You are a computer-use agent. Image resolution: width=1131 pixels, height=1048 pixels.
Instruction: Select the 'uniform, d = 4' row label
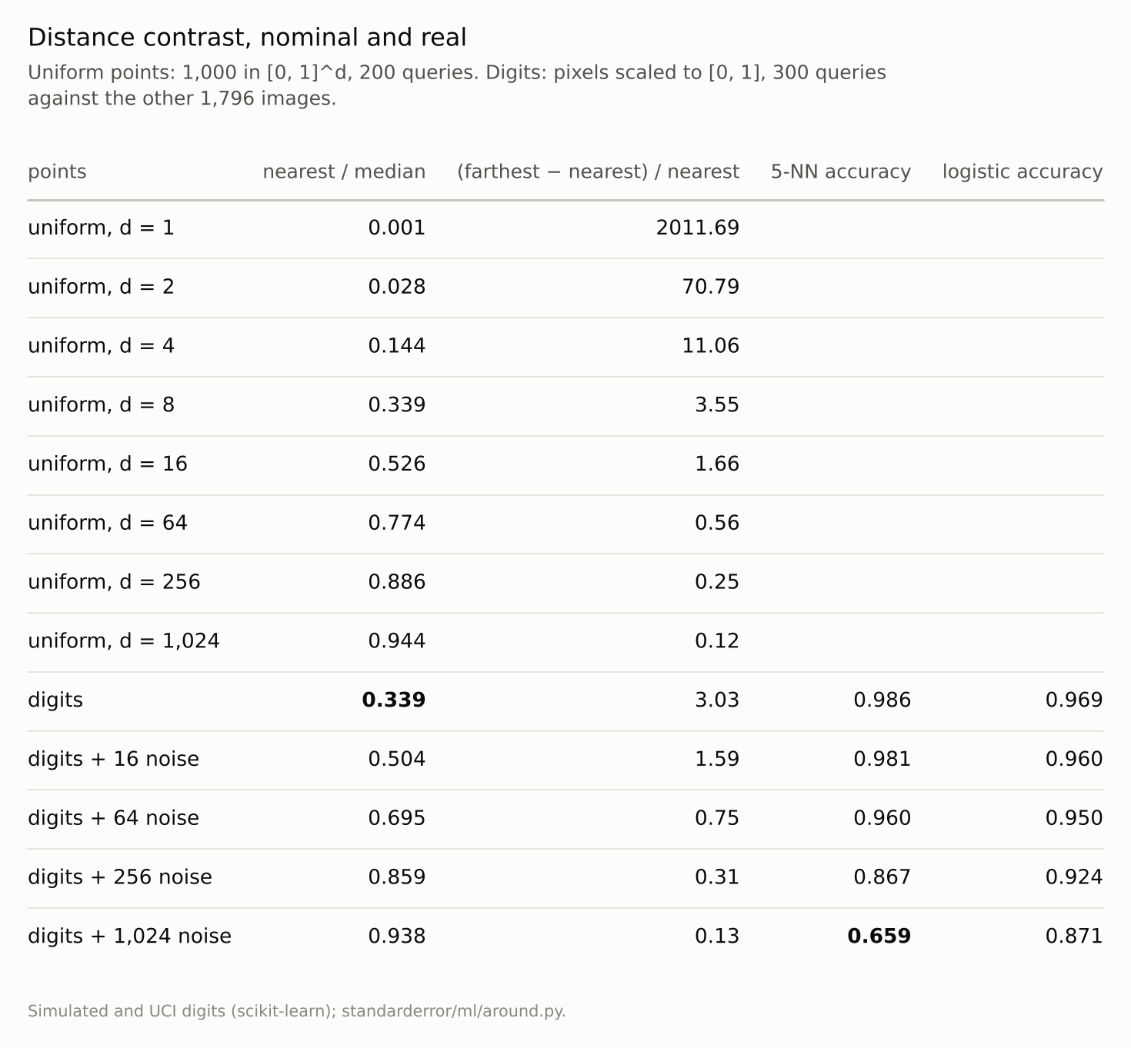click(x=101, y=346)
